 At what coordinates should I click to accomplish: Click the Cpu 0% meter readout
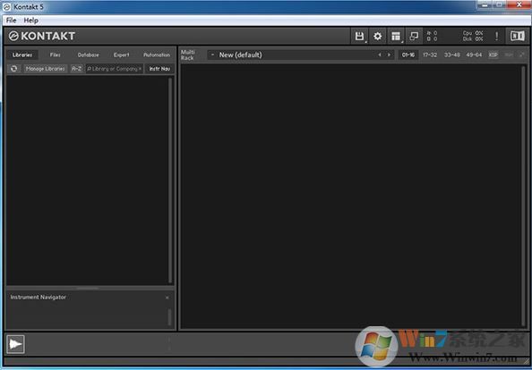tap(473, 33)
